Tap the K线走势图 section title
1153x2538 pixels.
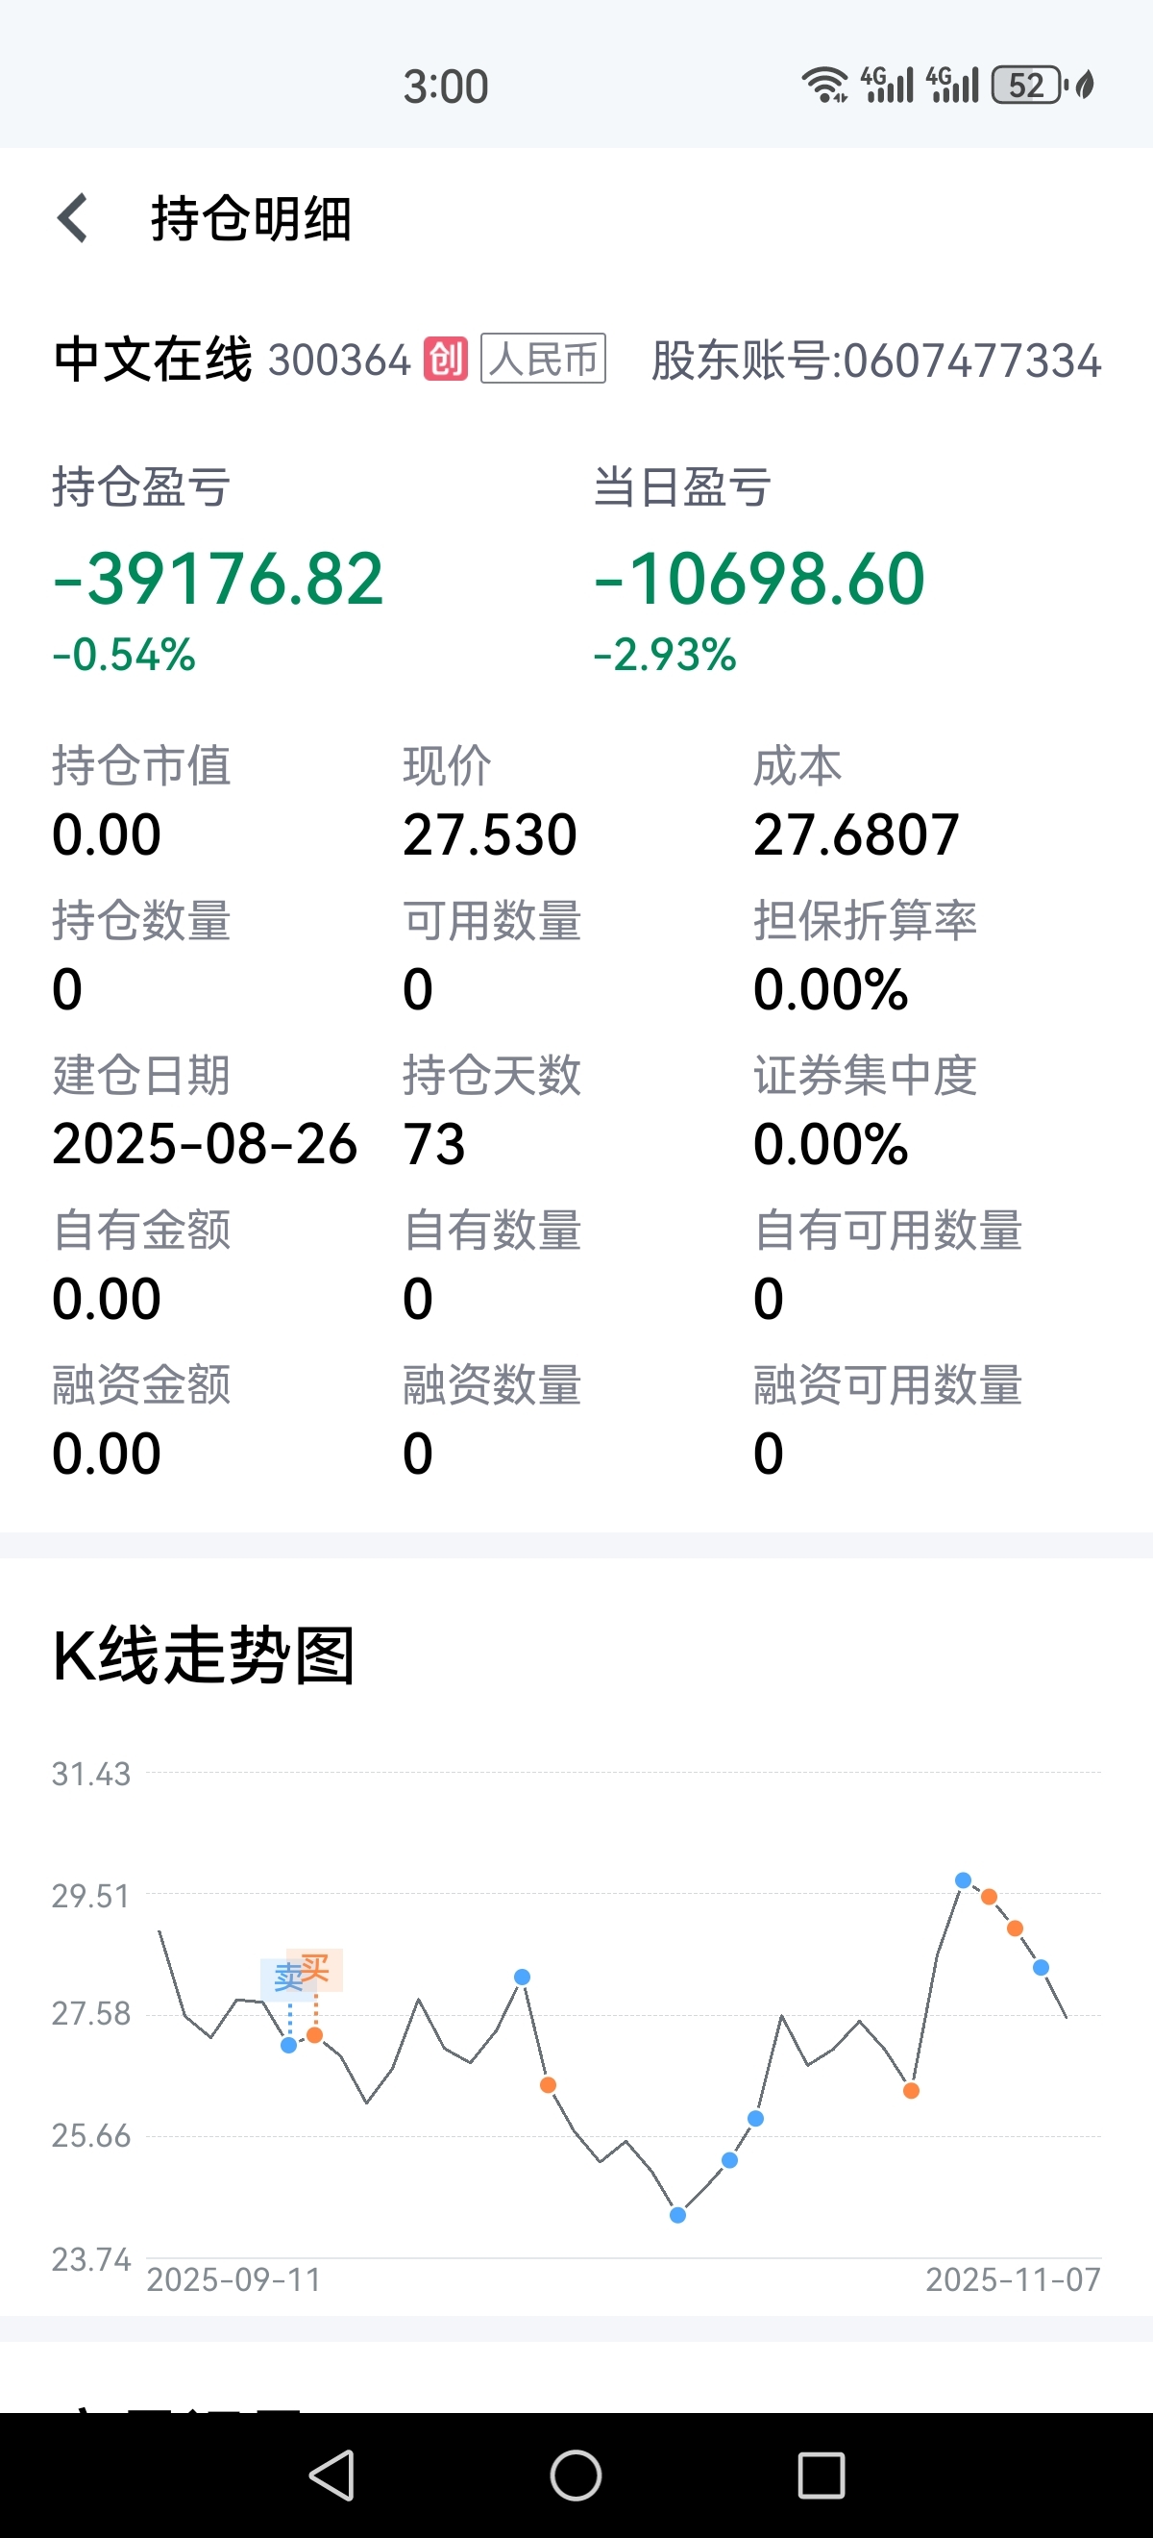point(203,1655)
